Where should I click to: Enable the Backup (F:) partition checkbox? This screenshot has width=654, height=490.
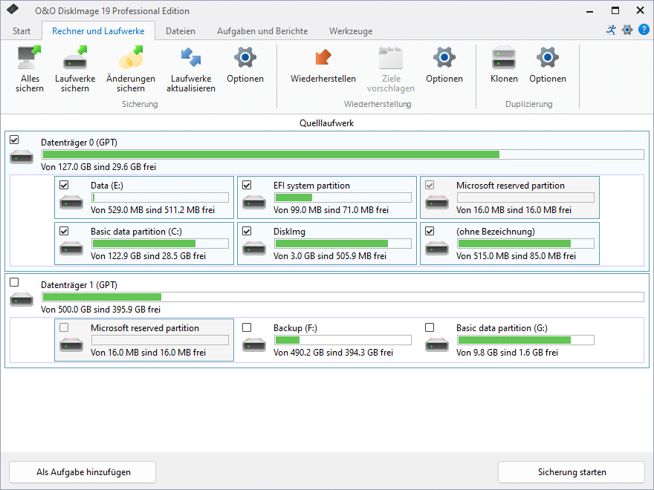pyautogui.click(x=247, y=327)
